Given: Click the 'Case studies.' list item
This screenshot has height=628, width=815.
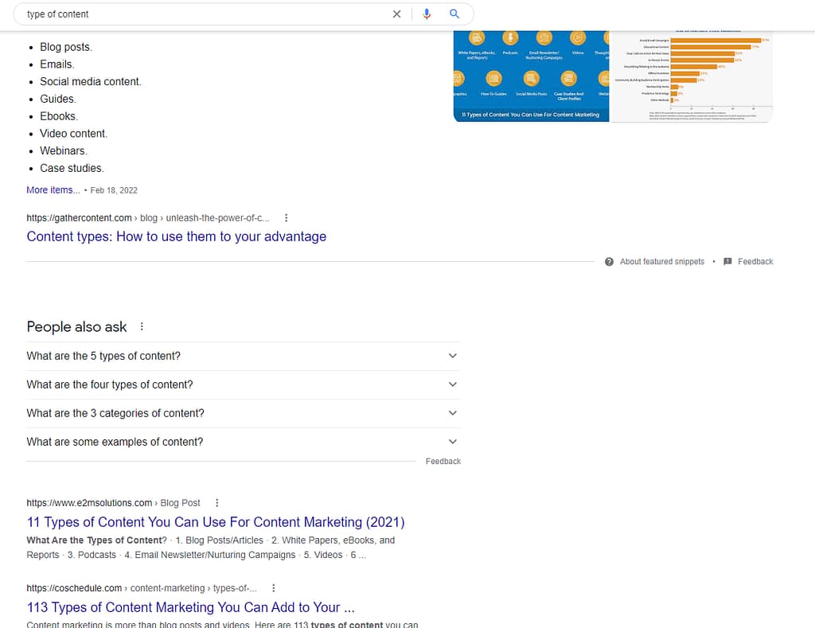Looking at the screenshot, I should tap(72, 168).
